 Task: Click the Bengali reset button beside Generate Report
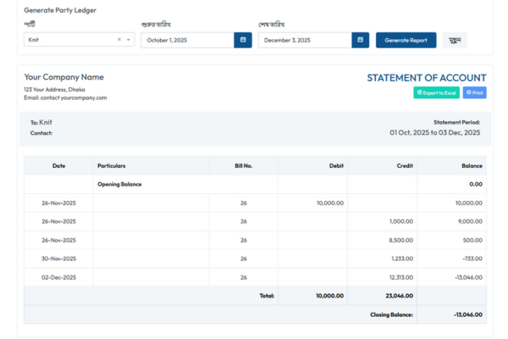(x=455, y=40)
